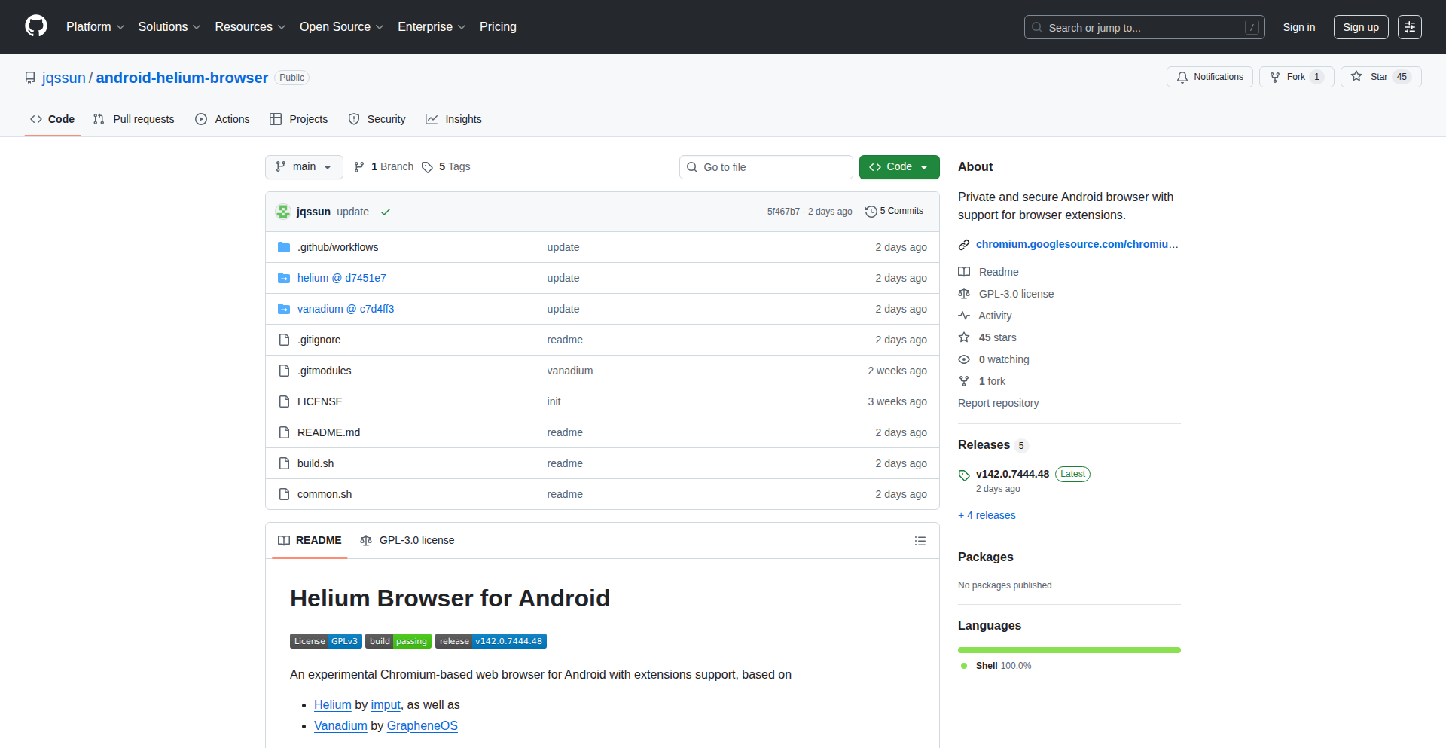The image size is (1446, 748).
Task: Click the helium submodule icon
Action: click(284, 277)
